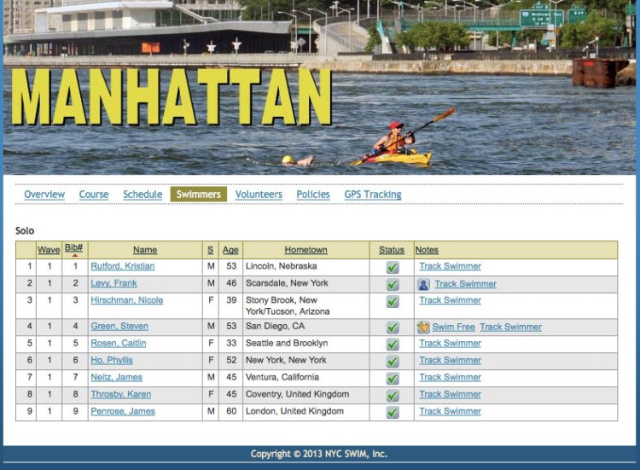The width and height of the screenshot is (640, 470).
Task: Sort the table by the Status column header
Action: pyautogui.click(x=392, y=250)
